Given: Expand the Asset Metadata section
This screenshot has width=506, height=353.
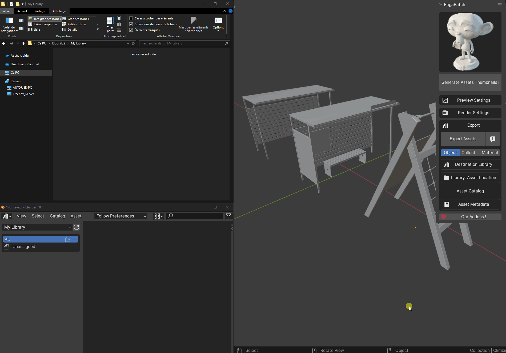Looking at the screenshot, I should coord(470,204).
